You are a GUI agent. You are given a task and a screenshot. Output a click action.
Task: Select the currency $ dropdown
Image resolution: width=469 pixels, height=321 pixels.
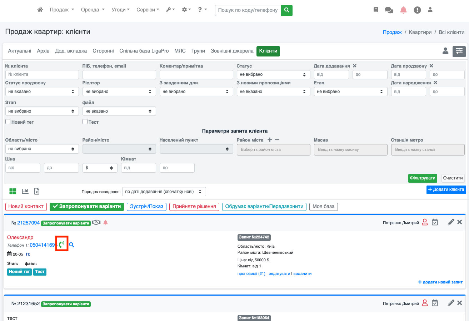pos(100,168)
